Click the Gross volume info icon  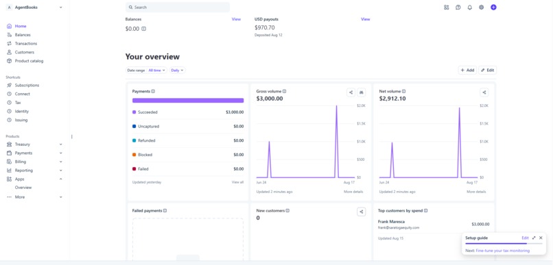pyautogui.click(x=284, y=91)
